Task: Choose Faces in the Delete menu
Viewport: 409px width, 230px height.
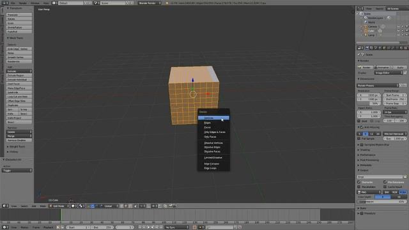Action: point(213,128)
